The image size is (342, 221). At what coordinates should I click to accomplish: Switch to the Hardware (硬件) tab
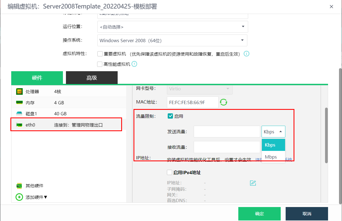pos(37,78)
